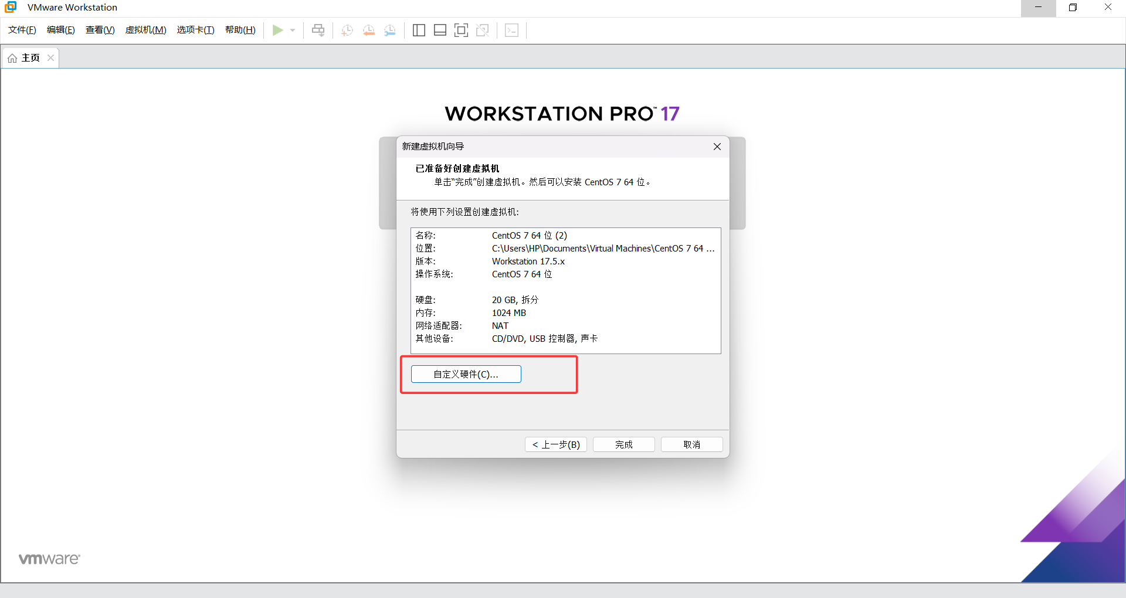This screenshot has width=1126, height=598.
Task: Click the VMware Workstation app icon
Action: [11, 7]
